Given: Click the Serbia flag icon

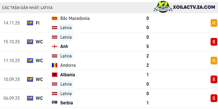Looking at the screenshot, I should click(x=55, y=103).
